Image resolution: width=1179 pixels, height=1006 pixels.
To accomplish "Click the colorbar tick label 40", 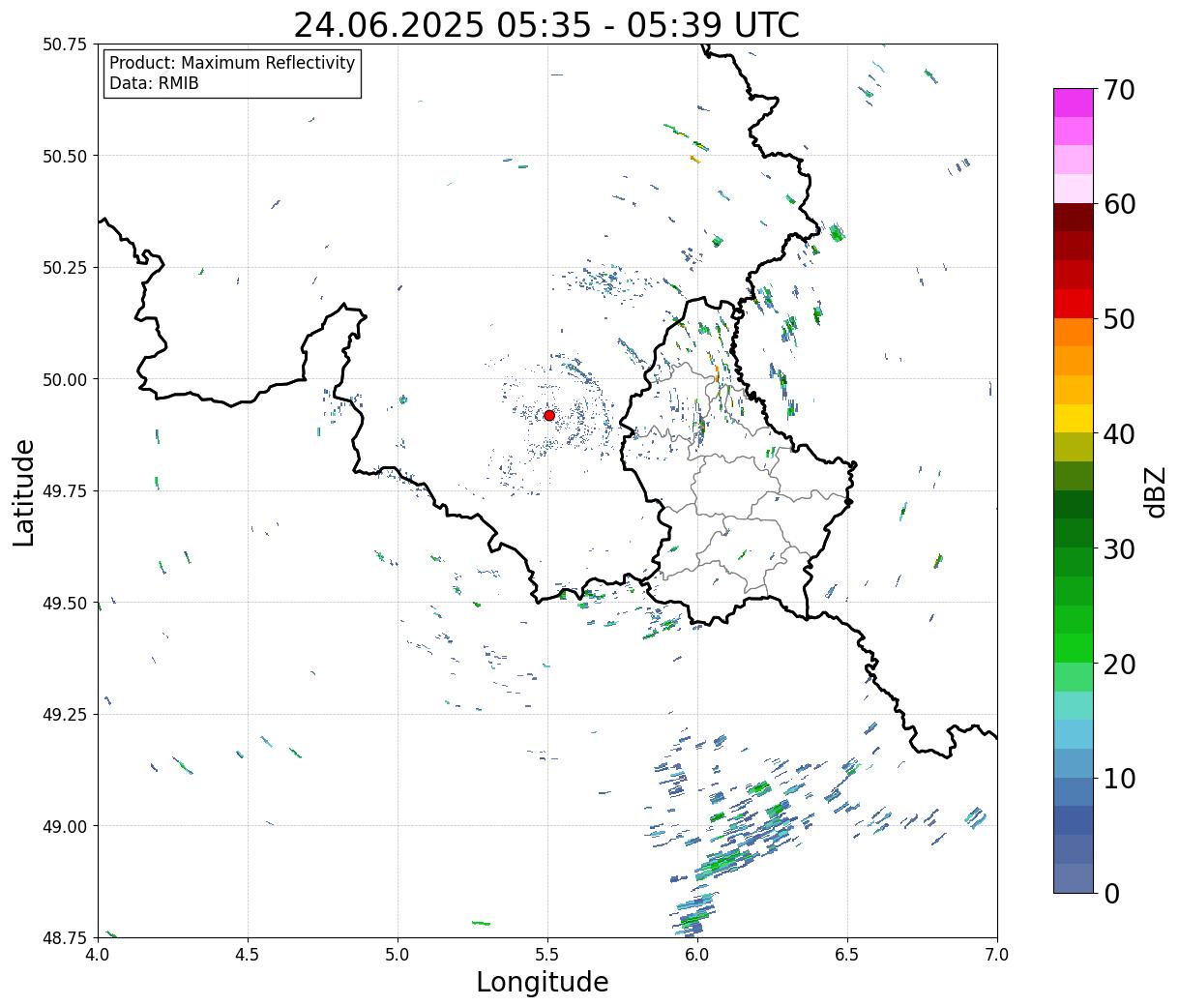I will pos(1118,433).
